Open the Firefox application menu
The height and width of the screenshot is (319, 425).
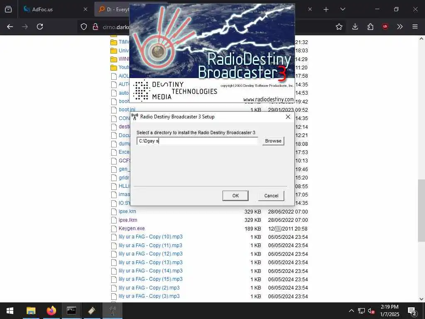coord(415,27)
